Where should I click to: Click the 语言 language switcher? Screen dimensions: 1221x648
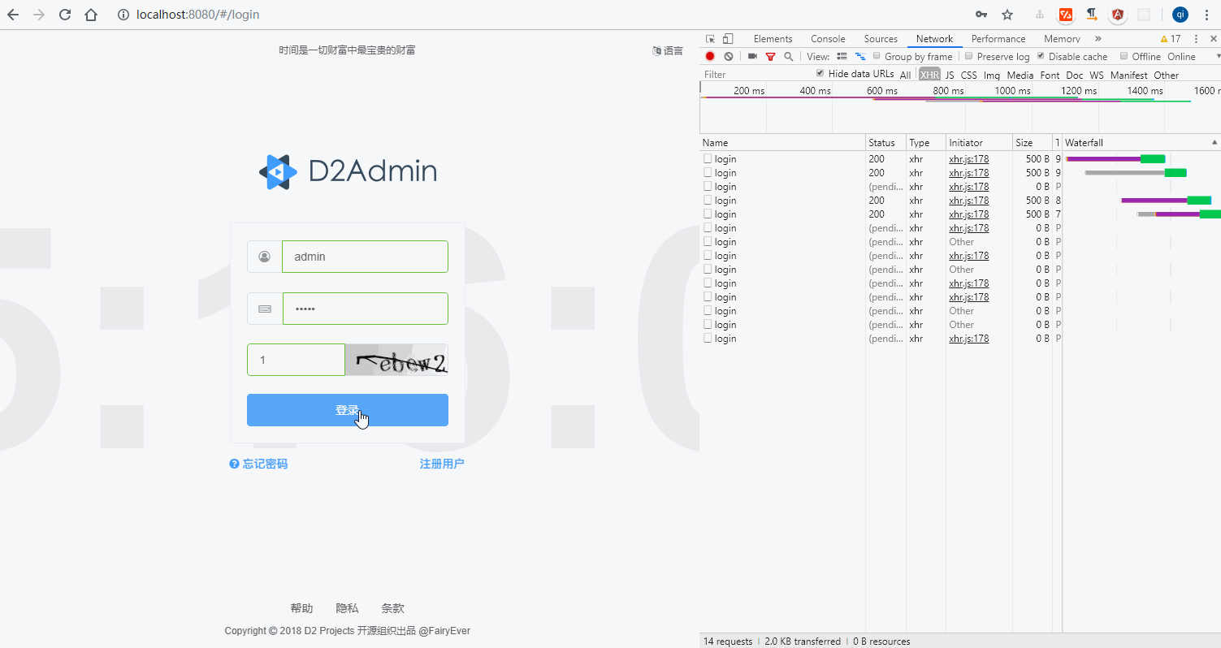[667, 50]
